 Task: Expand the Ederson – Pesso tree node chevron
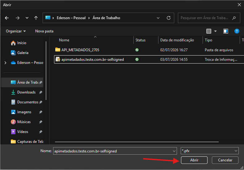pyautogui.click(x=6, y=63)
